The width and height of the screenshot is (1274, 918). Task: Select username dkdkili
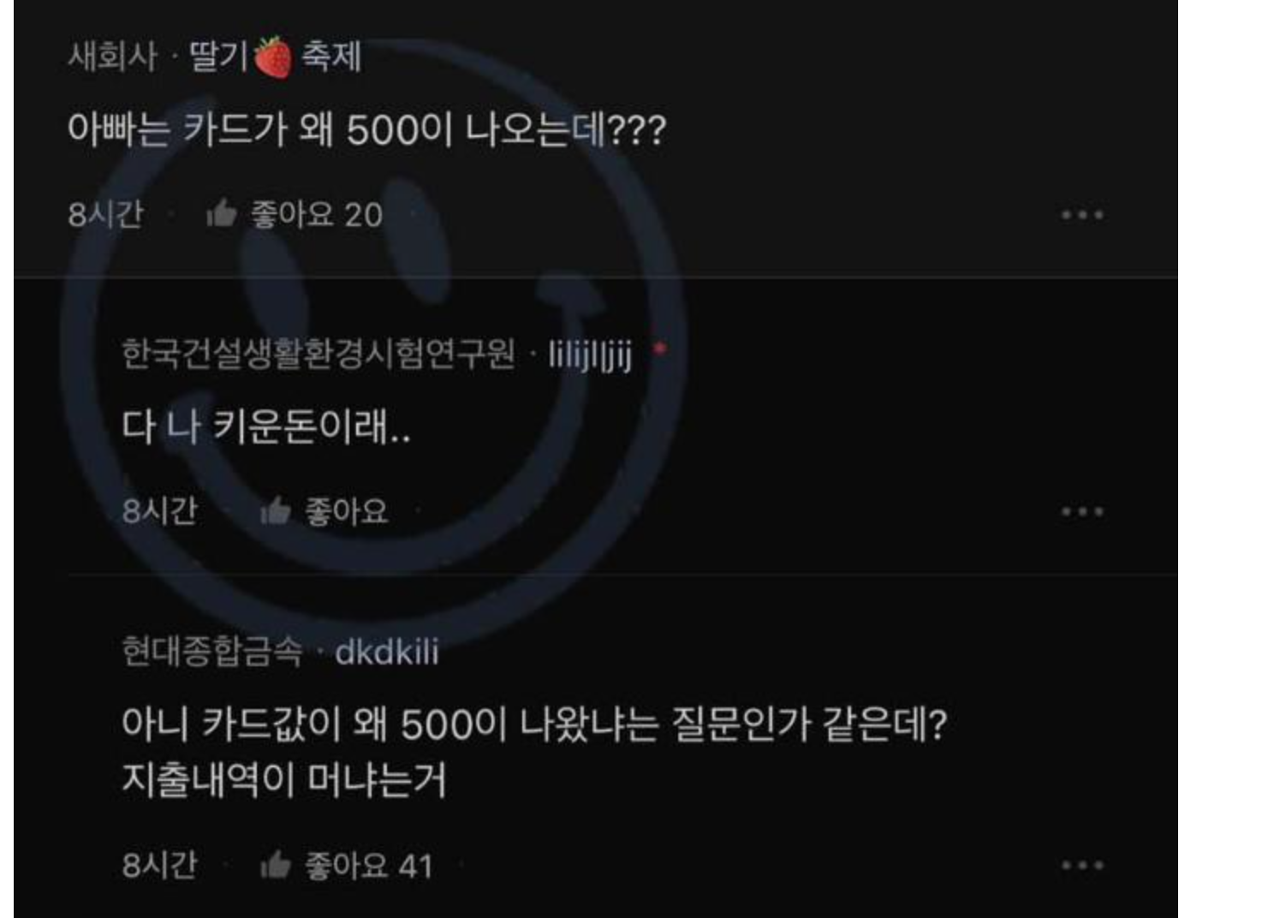(x=387, y=652)
